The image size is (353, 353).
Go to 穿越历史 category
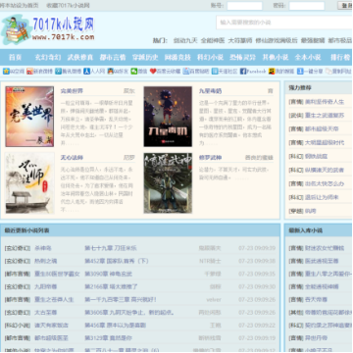(x=145, y=57)
